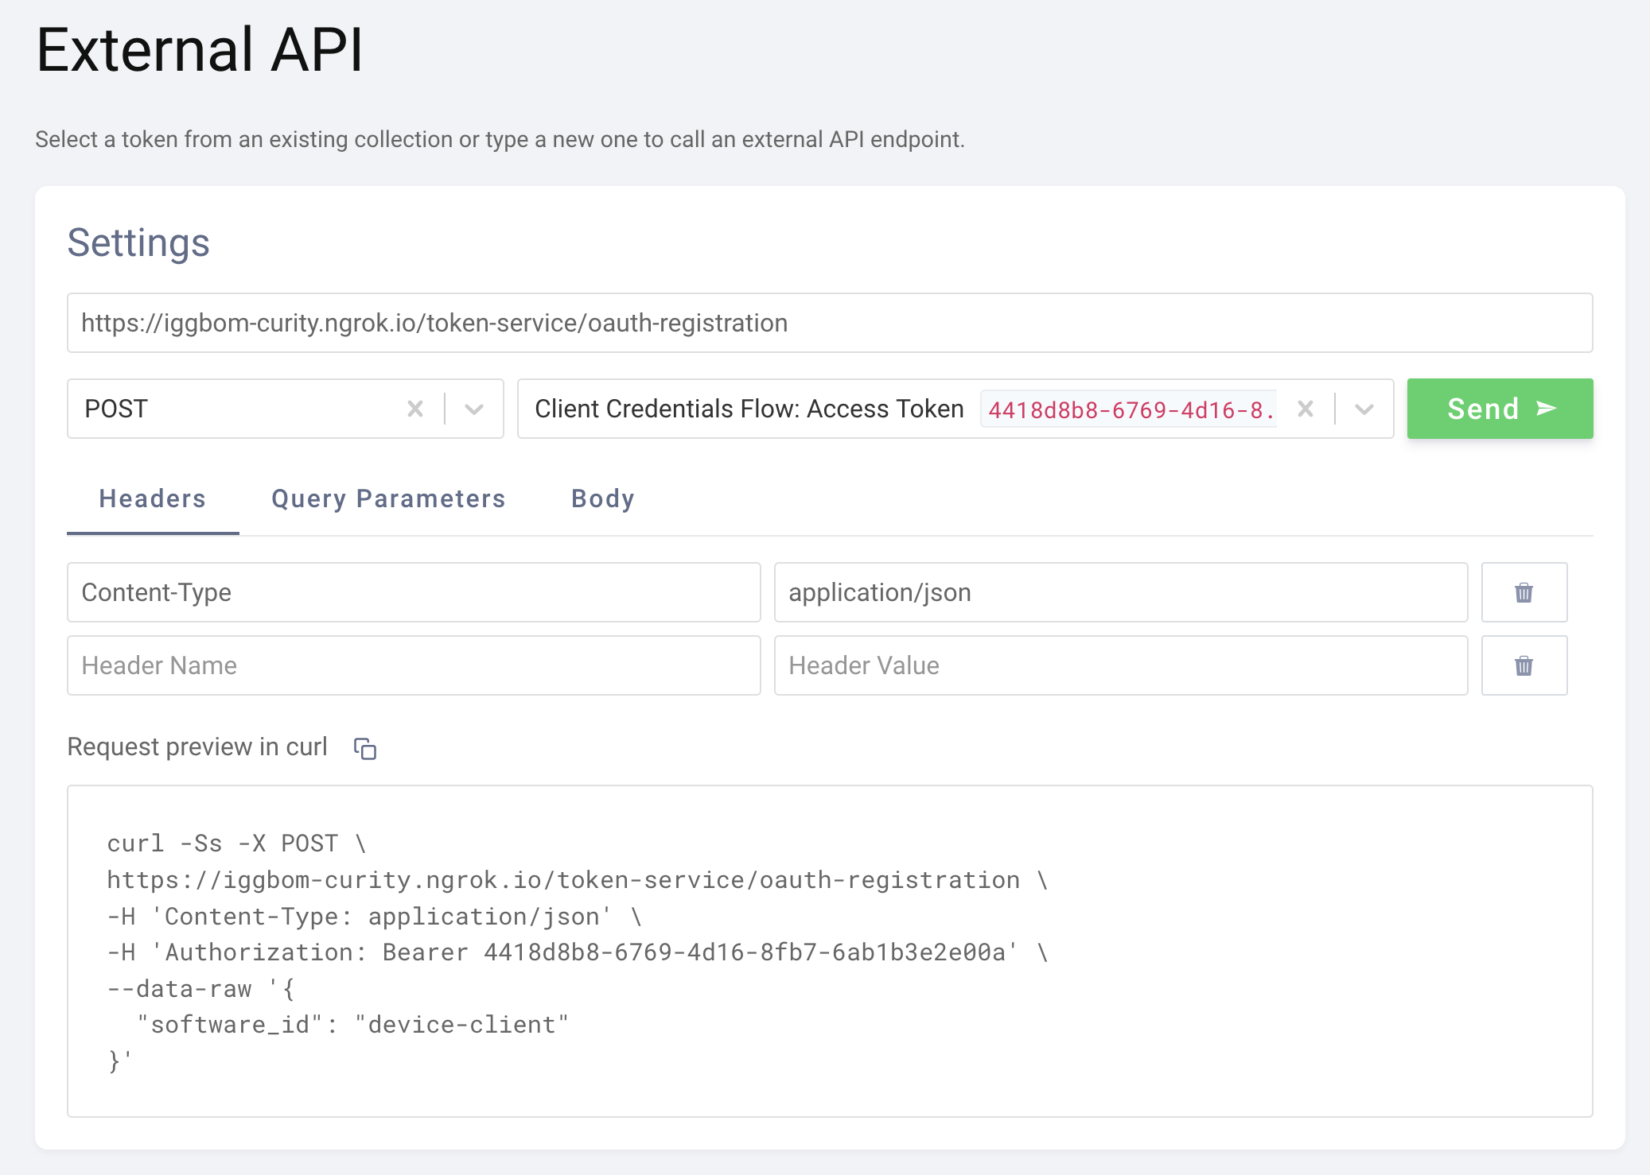Expand the HTTP method dropdown
Screen dimensions: 1650x1175
click(x=474, y=409)
